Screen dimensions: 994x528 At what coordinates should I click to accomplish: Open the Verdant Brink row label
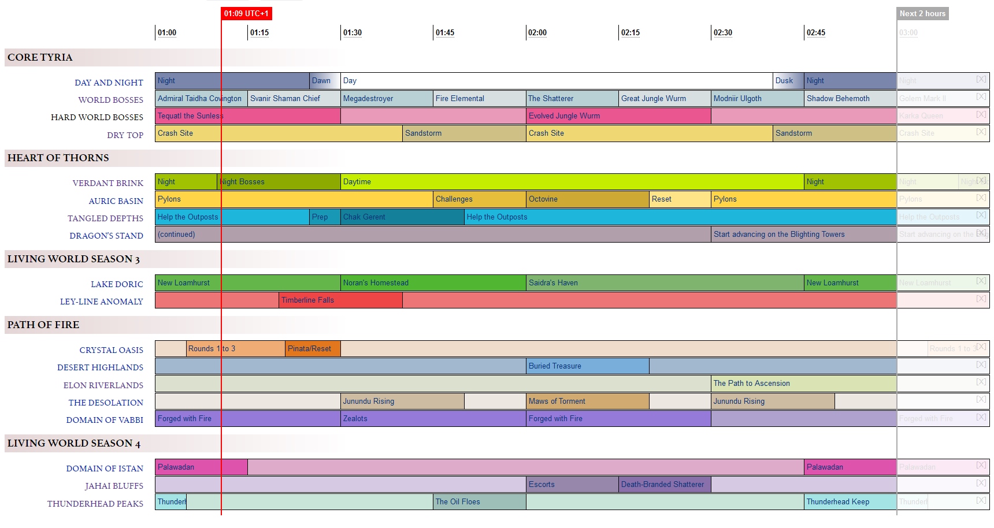(107, 183)
